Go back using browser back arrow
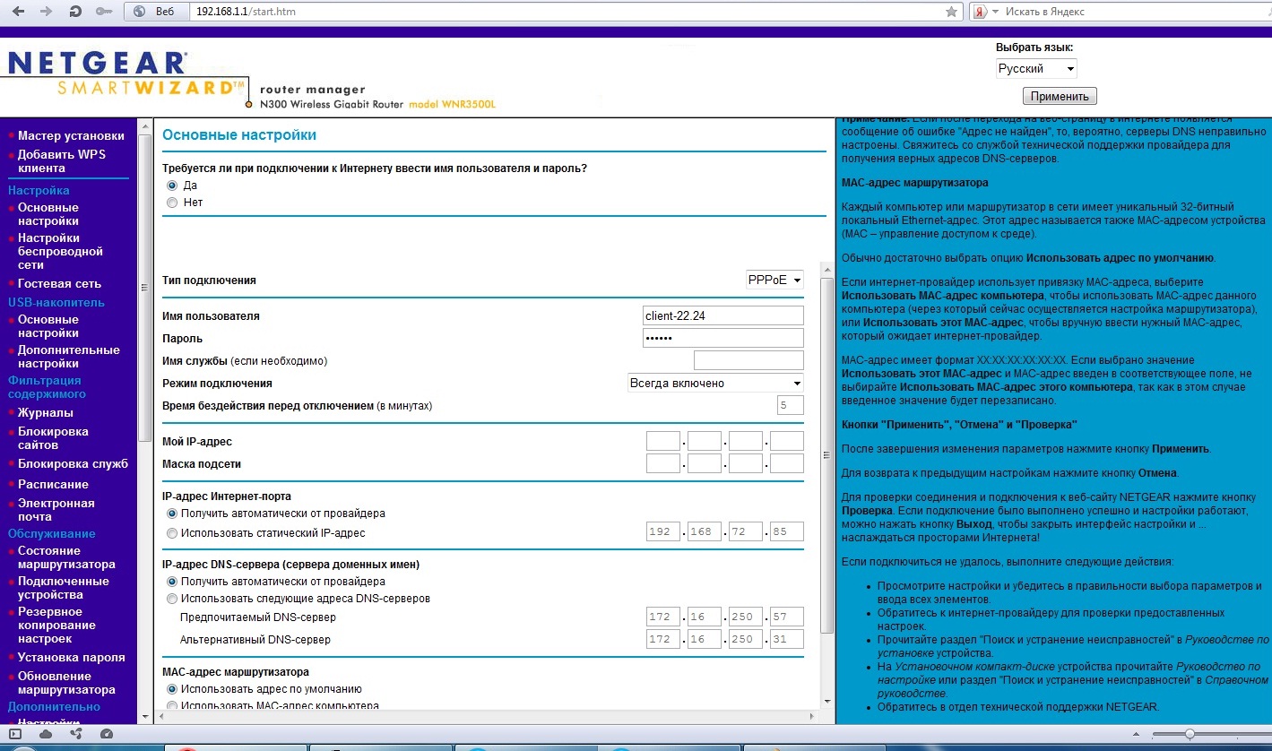 click(18, 12)
